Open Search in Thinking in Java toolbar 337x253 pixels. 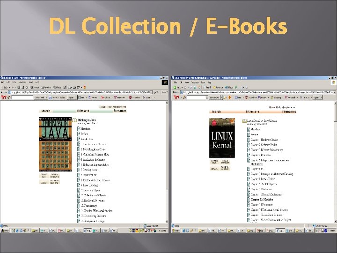tap(35, 87)
